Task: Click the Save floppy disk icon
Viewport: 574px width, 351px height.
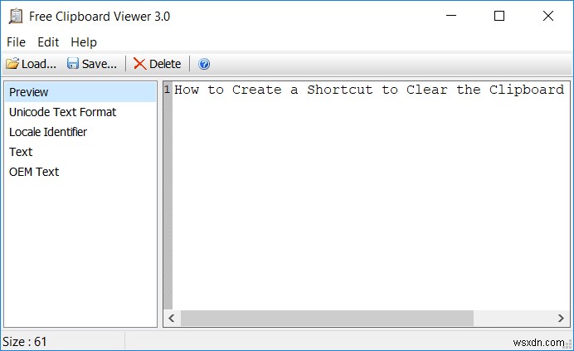Action: (73, 64)
